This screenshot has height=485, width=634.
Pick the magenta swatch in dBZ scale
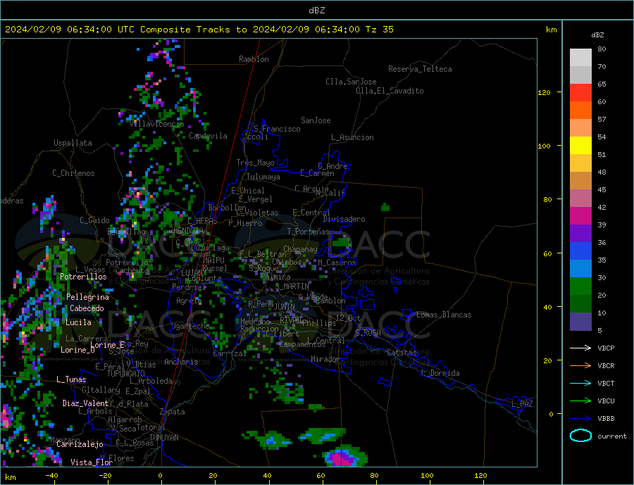pyautogui.click(x=580, y=216)
